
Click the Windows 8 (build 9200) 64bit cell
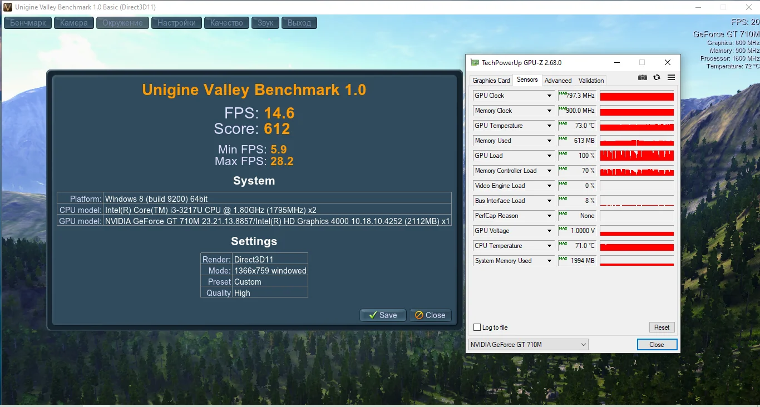277,198
